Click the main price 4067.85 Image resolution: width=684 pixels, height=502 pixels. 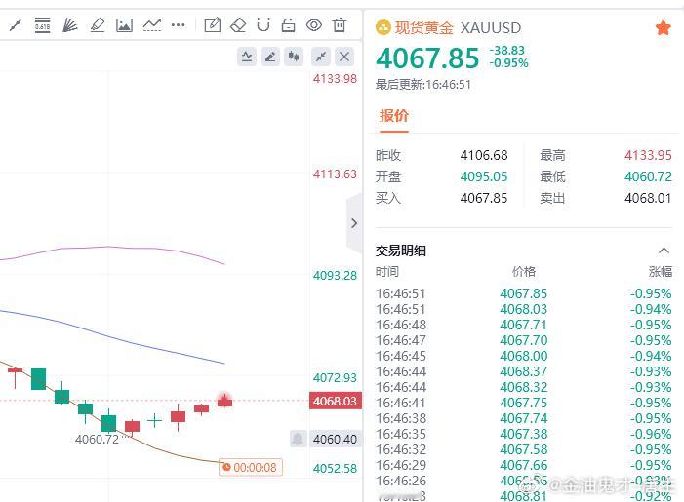pyautogui.click(x=427, y=58)
